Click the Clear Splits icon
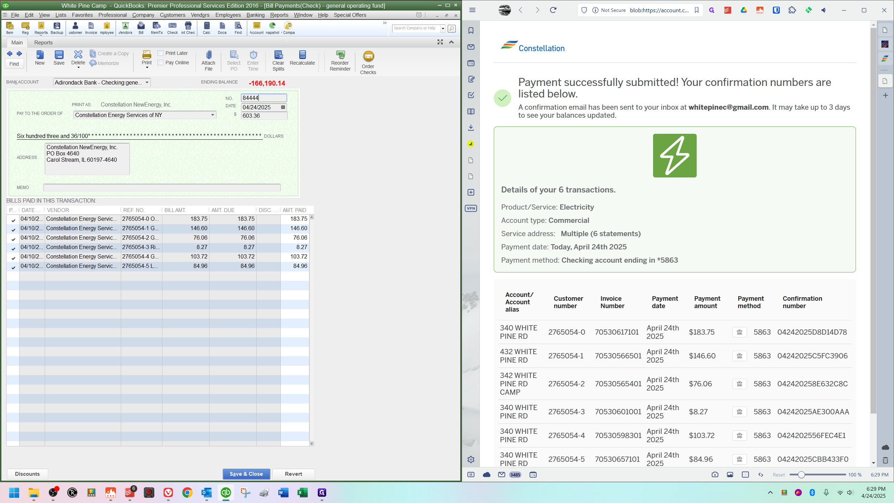This screenshot has width=894, height=503. (278, 55)
